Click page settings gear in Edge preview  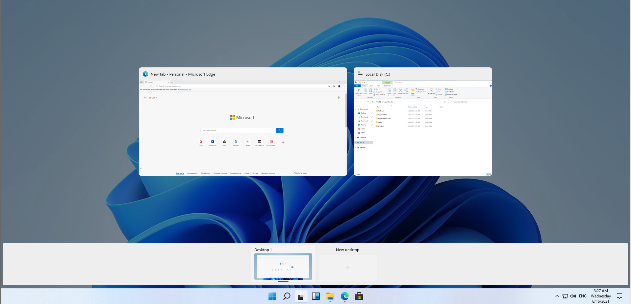tap(339, 98)
